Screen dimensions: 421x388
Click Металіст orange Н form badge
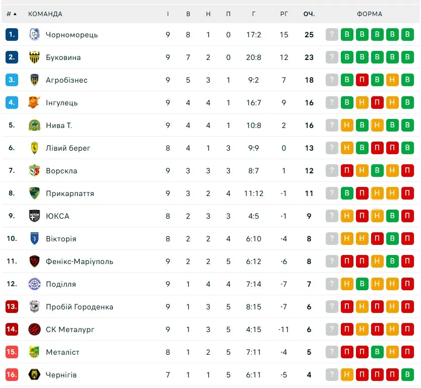[393, 352]
